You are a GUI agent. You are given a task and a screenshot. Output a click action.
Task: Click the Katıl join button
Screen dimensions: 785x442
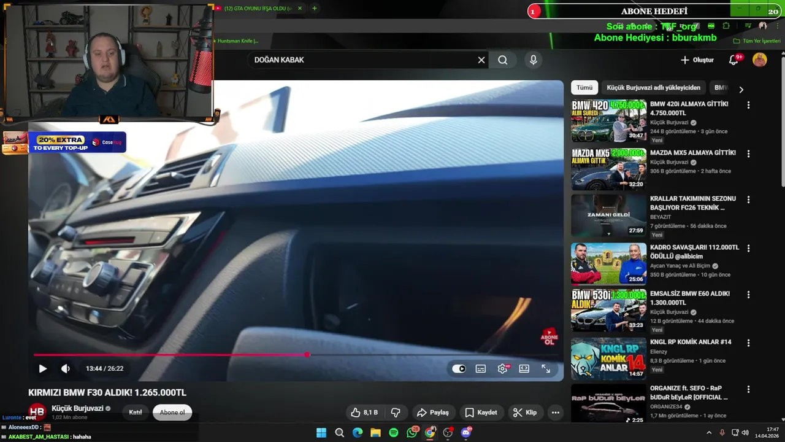coord(136,413)
